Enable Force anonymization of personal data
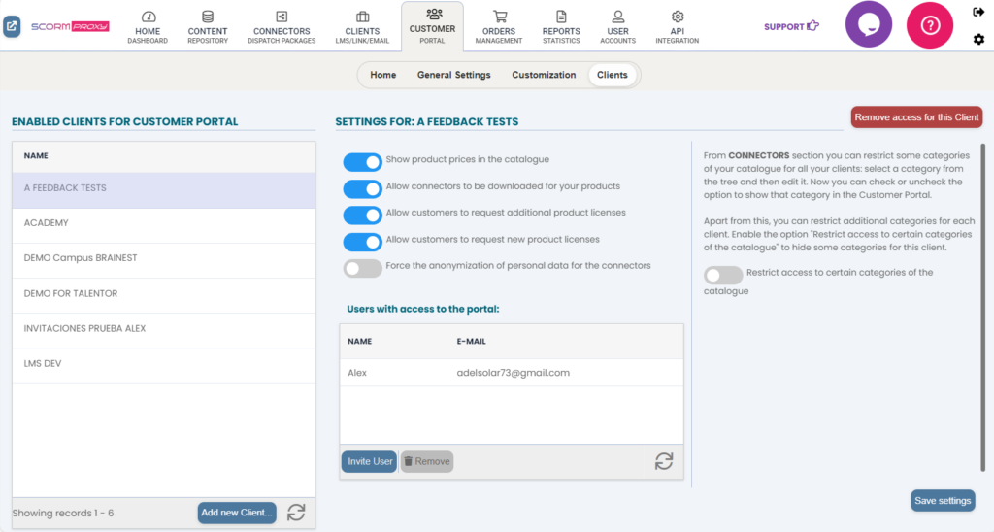The width and height of the screenshot is (994, 532). tap(363, 268)
